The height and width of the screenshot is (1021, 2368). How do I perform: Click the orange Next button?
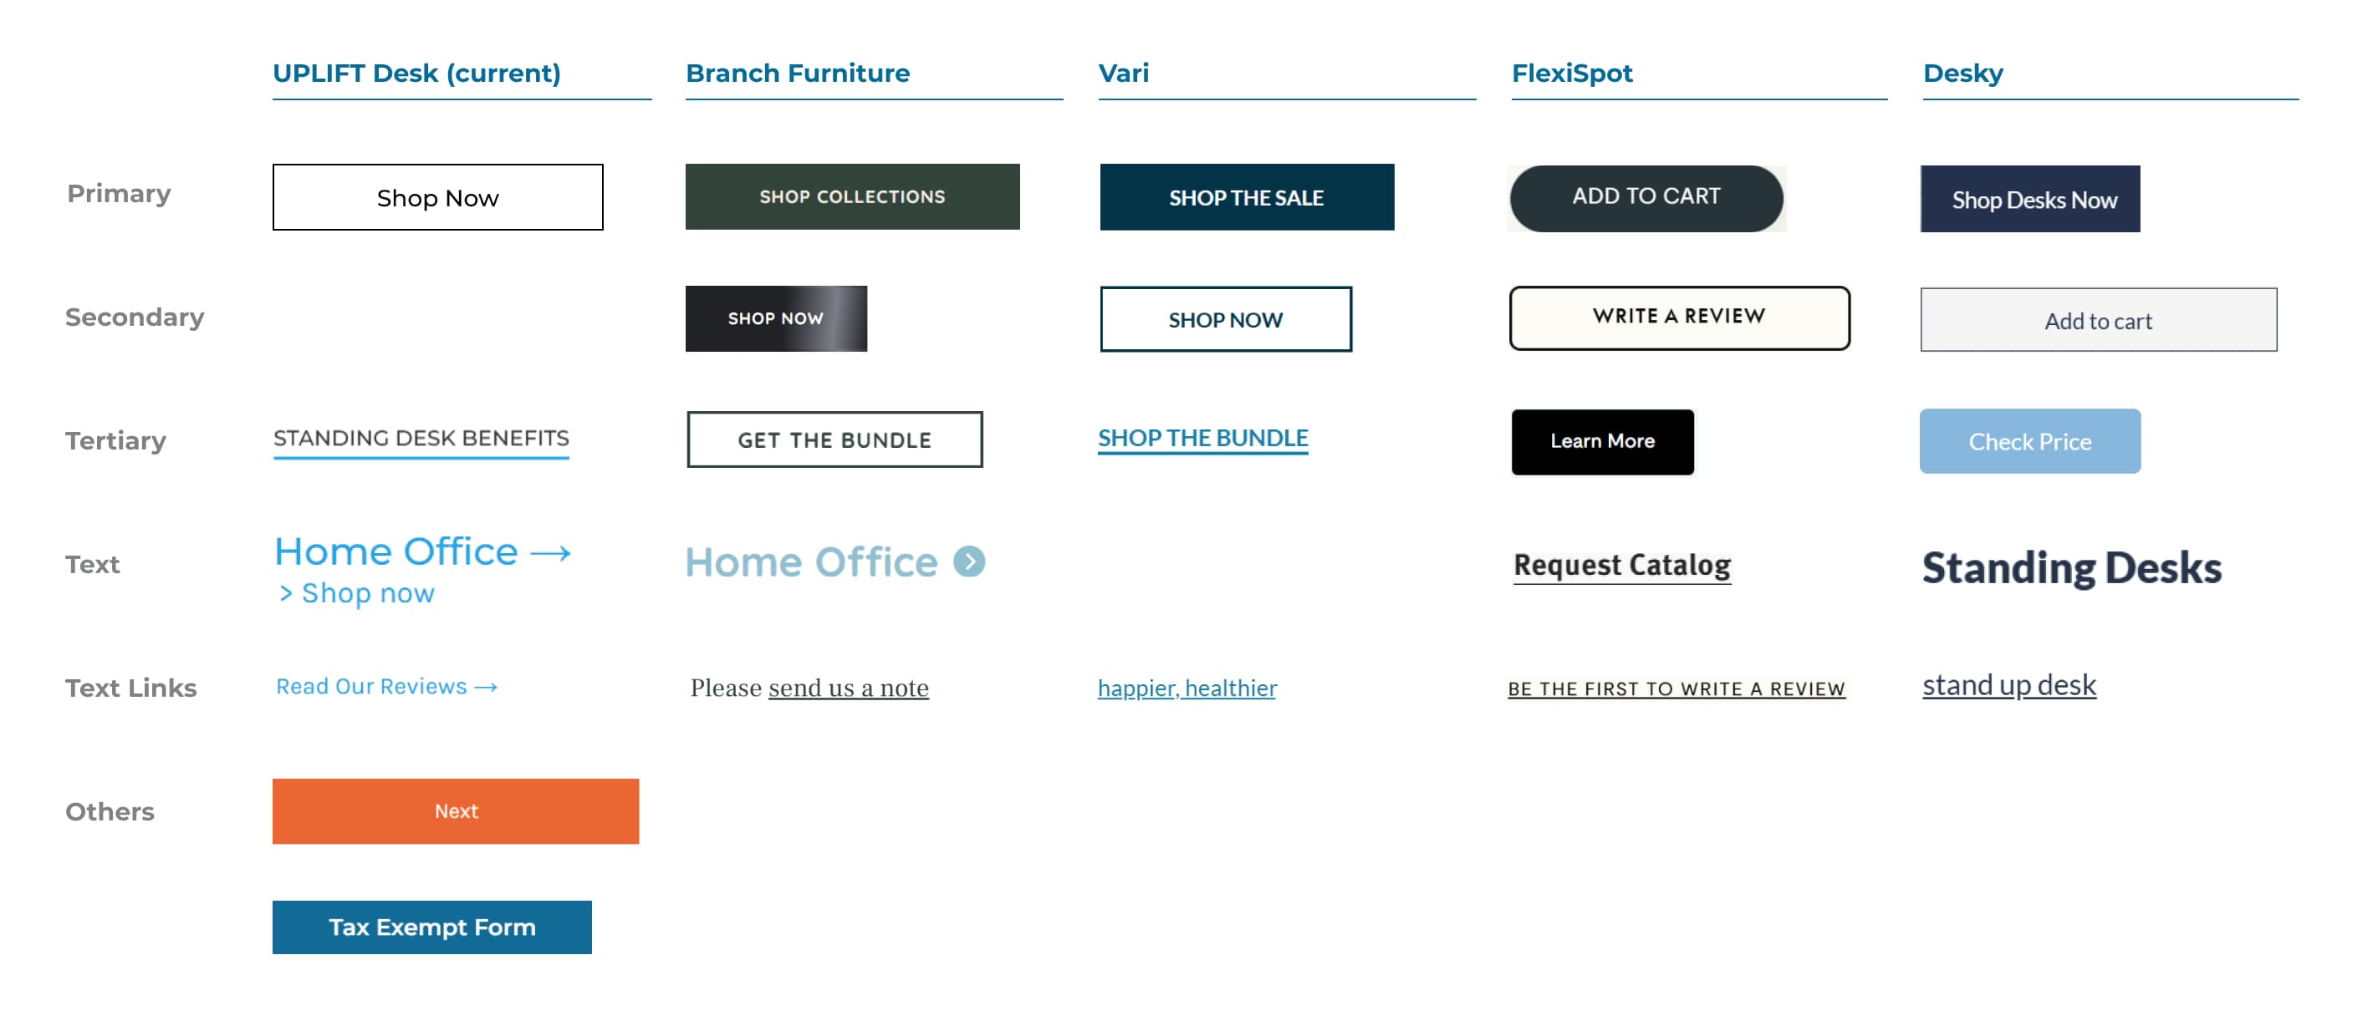(x=457, y=811)
